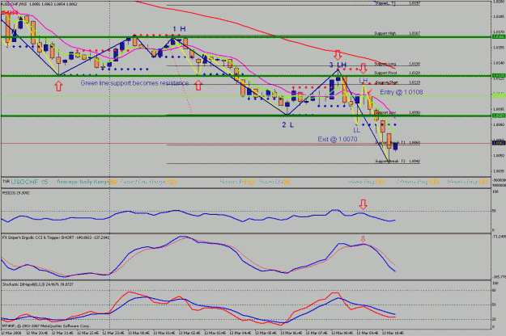Click the 'Support High 1.0167' level label

coord(397,33)
